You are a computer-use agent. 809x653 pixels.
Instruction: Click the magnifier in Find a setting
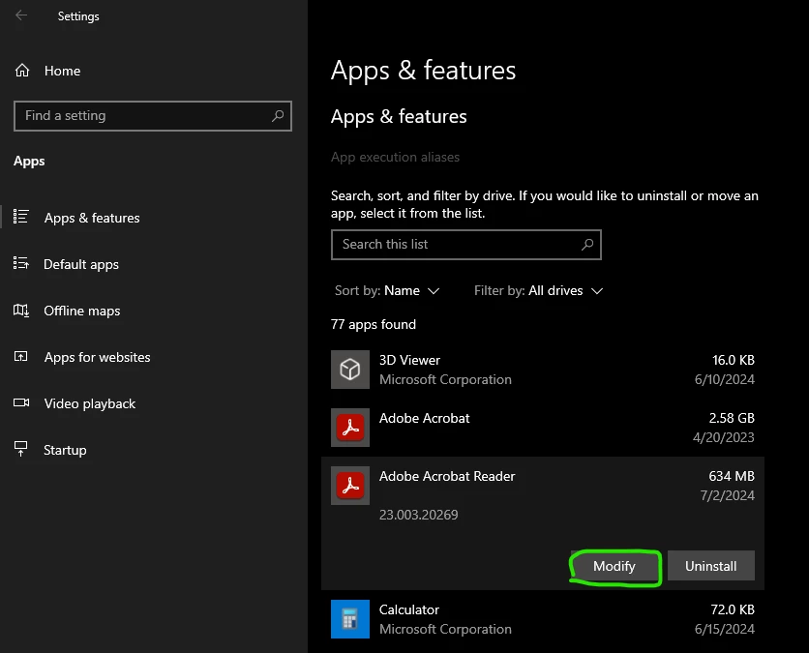tap(278, 115)
